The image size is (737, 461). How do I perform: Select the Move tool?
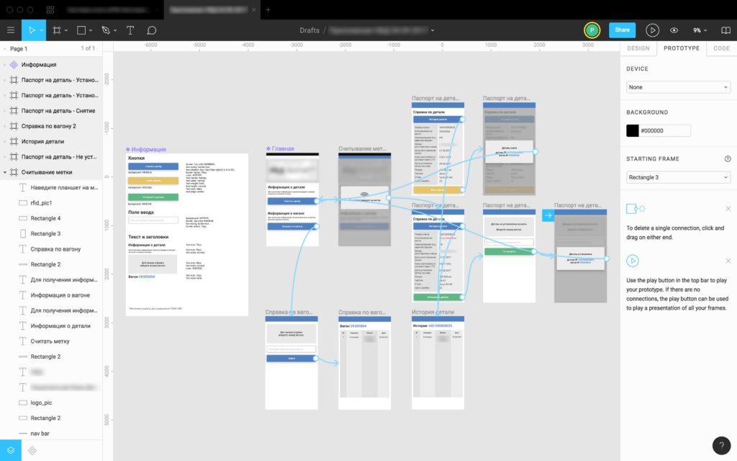click(32, 30)
